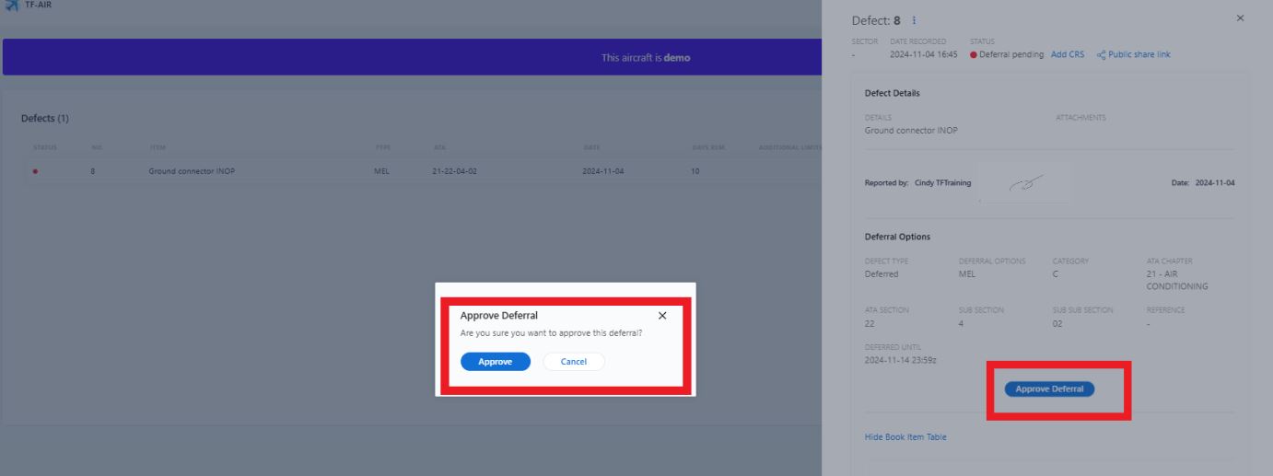Click the share icon before Public share link
The width and height of the screenshot is (1273, 476).
pos(1101,54)
